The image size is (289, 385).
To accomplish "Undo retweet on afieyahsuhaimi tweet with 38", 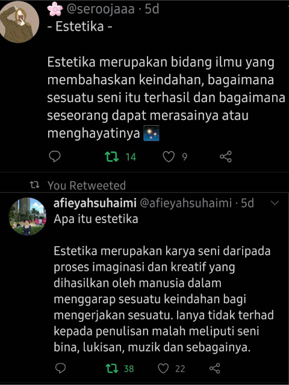I will pyautogui.click(x=112, y=368).
